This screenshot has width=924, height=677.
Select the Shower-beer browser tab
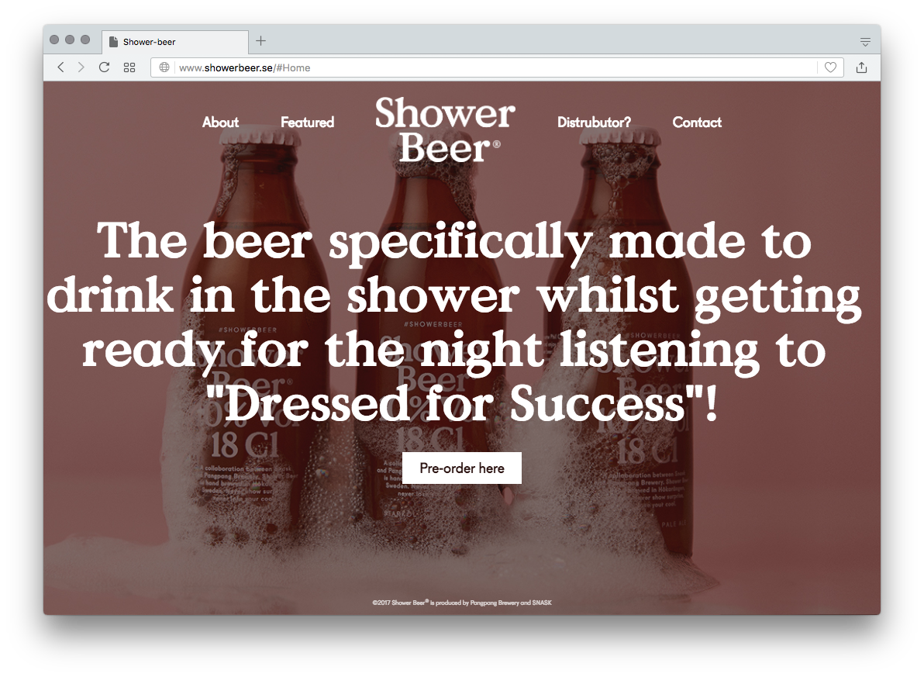(174, 42)
